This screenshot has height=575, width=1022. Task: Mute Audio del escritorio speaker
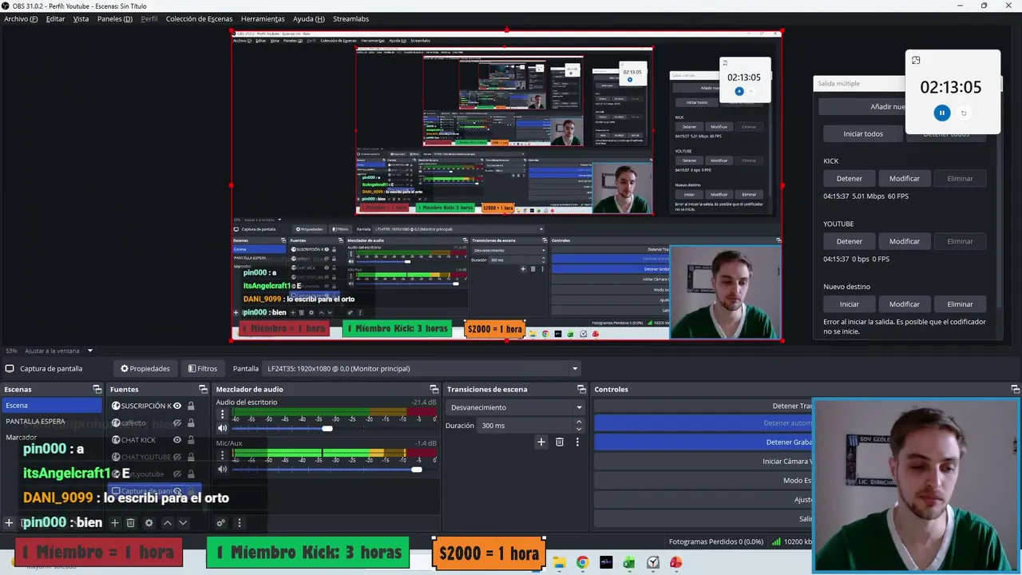[x=223, y=428]
